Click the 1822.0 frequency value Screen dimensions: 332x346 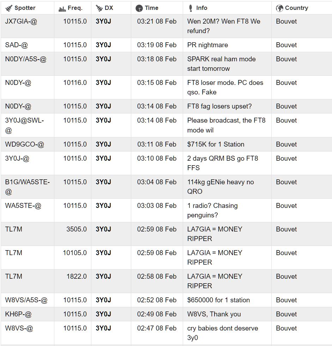coord(77,277)
